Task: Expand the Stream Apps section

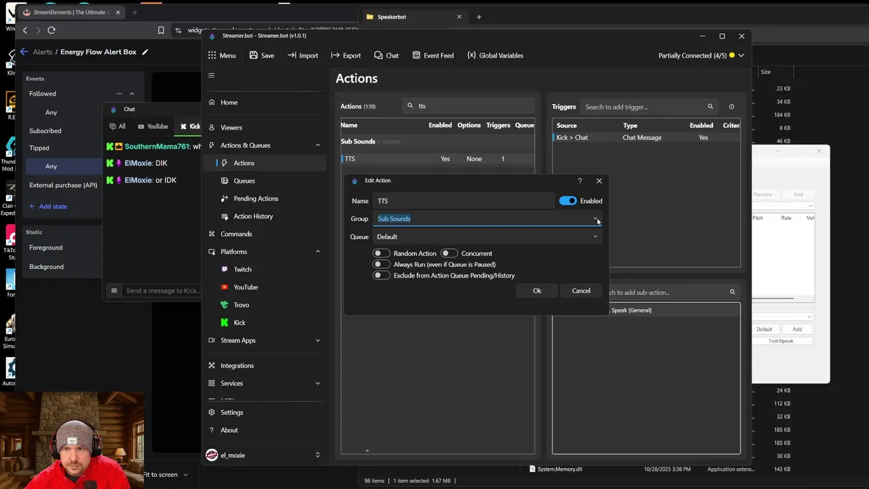Action: pos(317,340)
